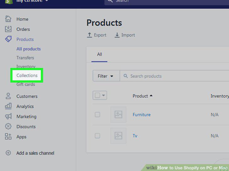This screenshot has width=229, height=171.
Task: Click Add a sales channel
Action: click(x=35, y=153)
